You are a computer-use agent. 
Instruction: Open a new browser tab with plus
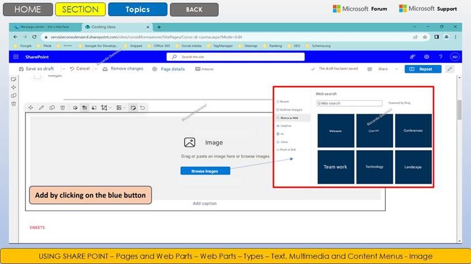[x=159, y=27]
